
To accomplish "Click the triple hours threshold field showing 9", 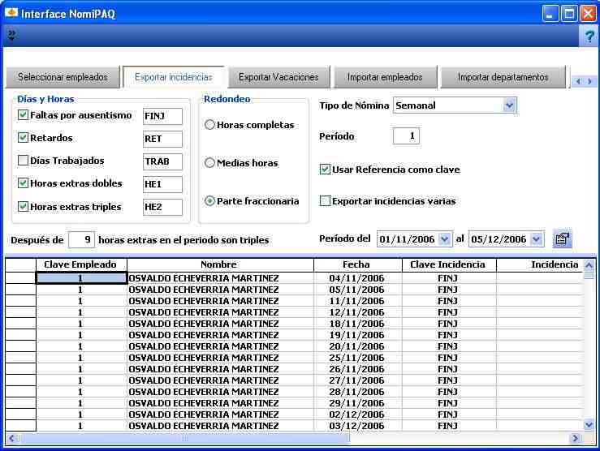I will [x=81, y=239].
